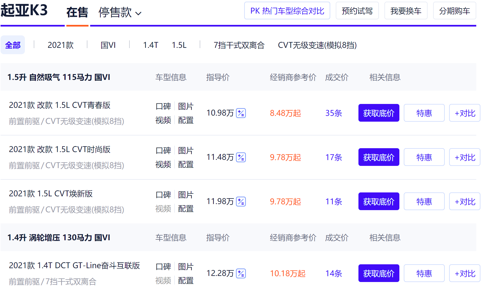The width and height of the screenshot is (497, 295).
Task: Add GT-Line奋斗互联版 to comparison with +对比
Action: pos(465,273)
